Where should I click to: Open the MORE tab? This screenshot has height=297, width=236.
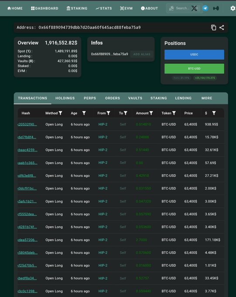[x=207, y=98]
